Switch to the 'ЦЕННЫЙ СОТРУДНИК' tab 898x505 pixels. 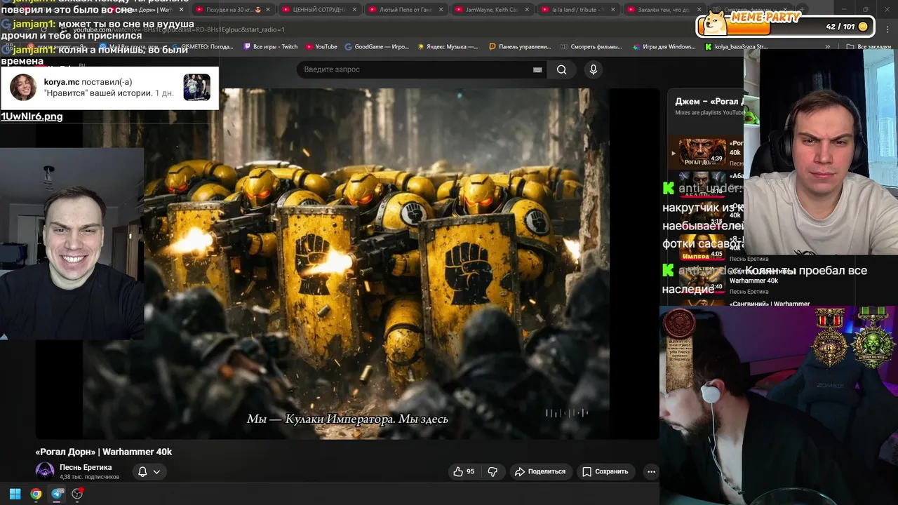[314, 10]
